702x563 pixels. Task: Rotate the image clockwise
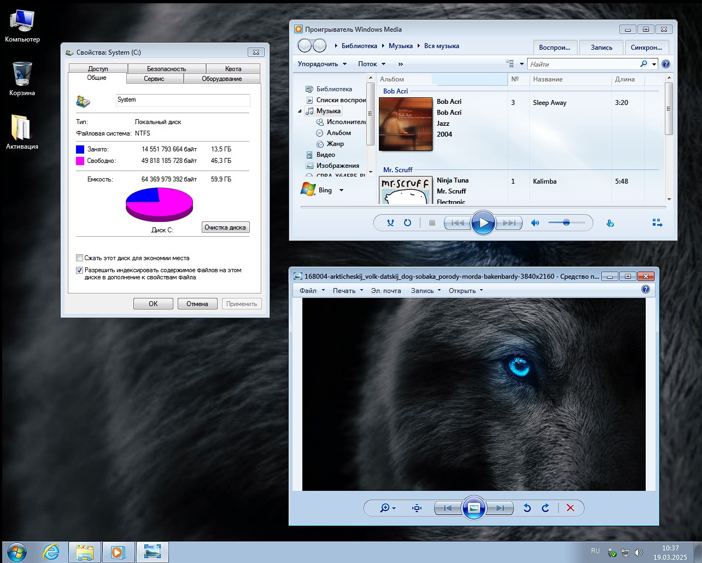546,508
